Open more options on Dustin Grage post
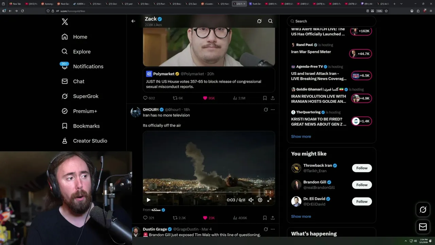 click(x=273, y=229)
